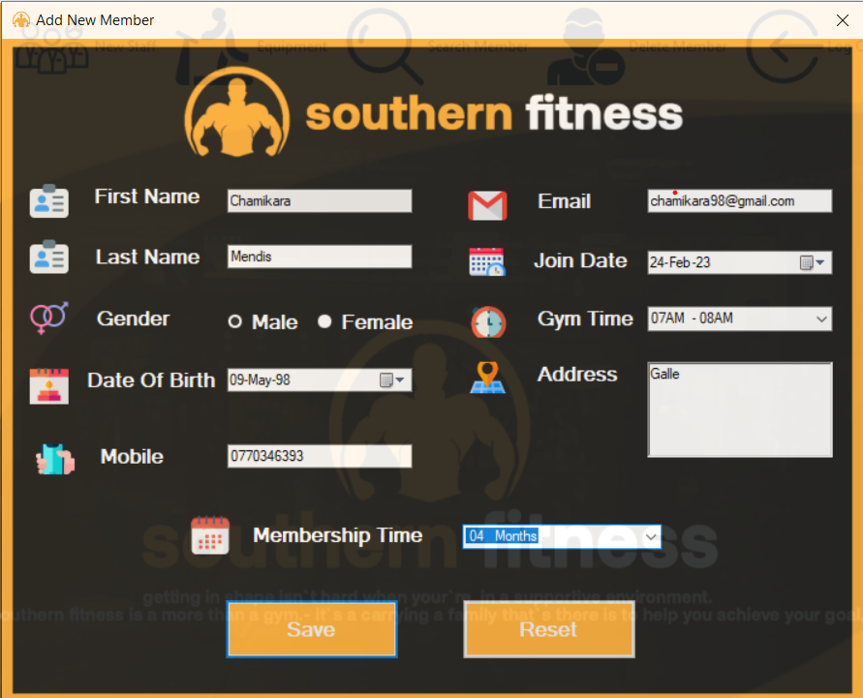Click the First Name contact icon
The image size is (863, 698).
click(x=48, y=201)
